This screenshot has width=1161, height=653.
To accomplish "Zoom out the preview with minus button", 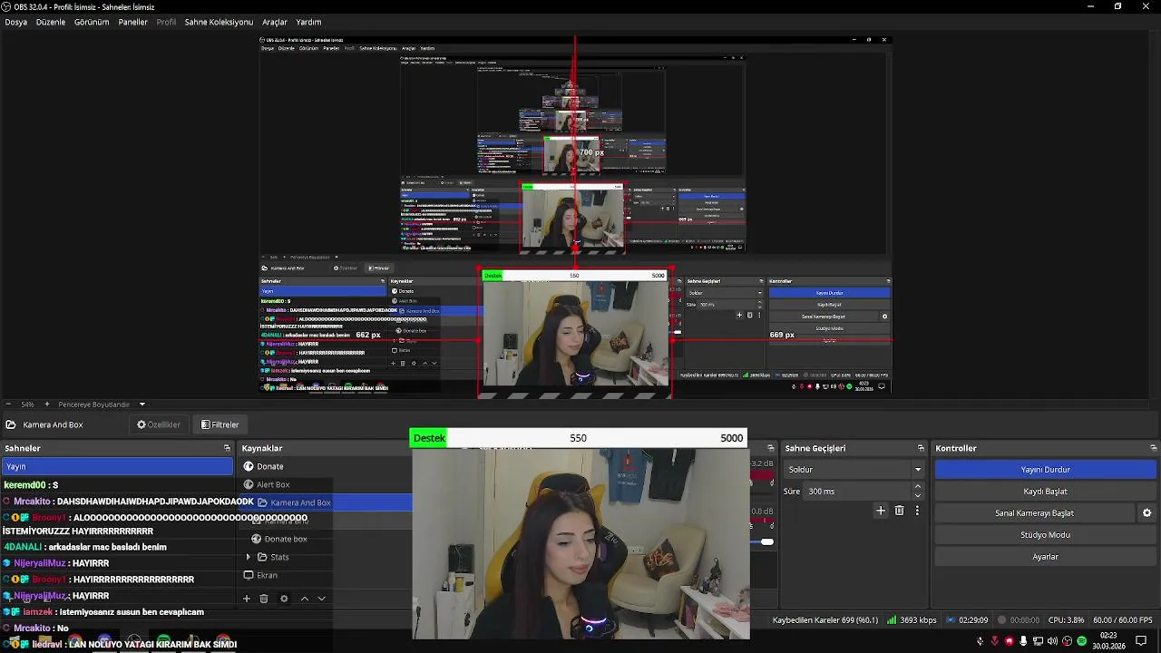I will pyautogui.click(x=8, y=404).
